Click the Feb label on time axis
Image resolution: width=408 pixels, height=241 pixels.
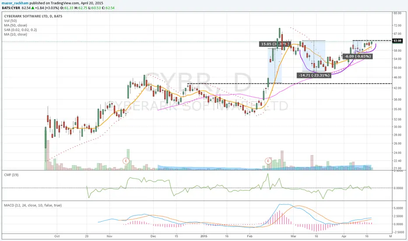[x=250, y=236]
